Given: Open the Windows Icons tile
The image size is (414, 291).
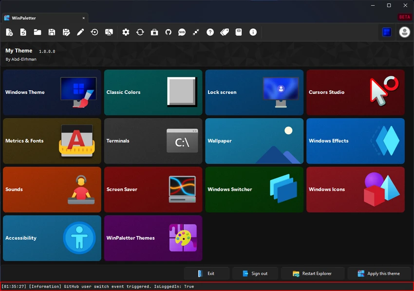Looking at the screenshot, I should click(356, 189).
